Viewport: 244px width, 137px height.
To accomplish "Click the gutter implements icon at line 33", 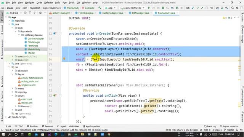I will [x=55, y=96].
